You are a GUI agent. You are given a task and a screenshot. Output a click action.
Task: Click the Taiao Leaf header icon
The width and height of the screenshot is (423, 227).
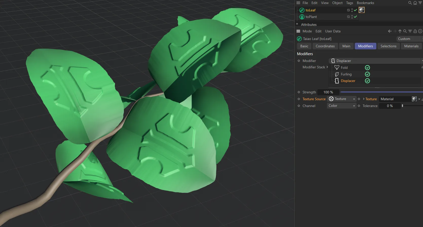[x=299, y=39]
